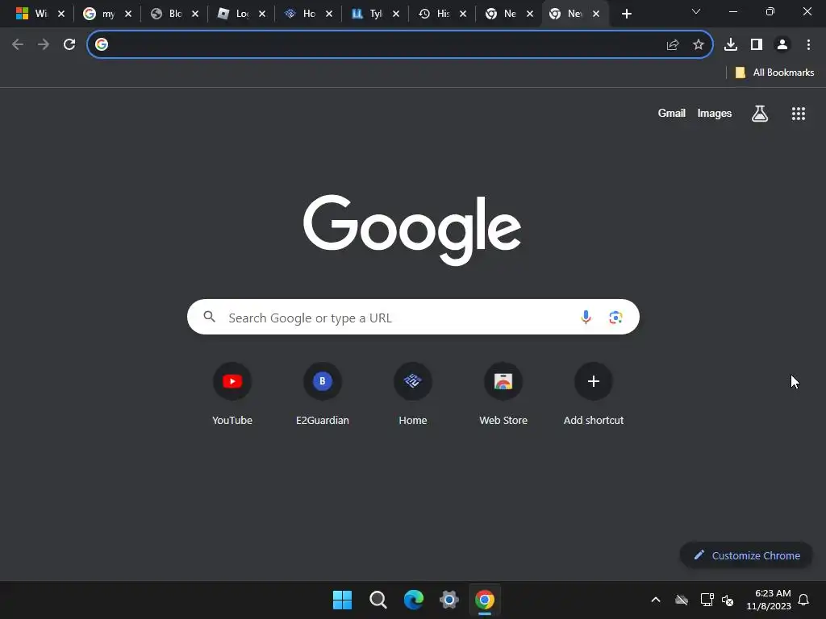Open Chrome downloads icon
826x619 pixels.
pos(730,45)
